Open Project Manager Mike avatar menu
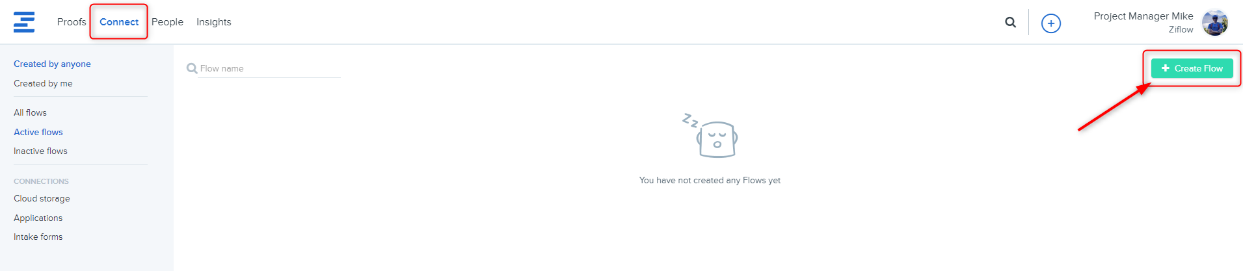The height and width of the screenshot is (271, 1243). 1214,23
